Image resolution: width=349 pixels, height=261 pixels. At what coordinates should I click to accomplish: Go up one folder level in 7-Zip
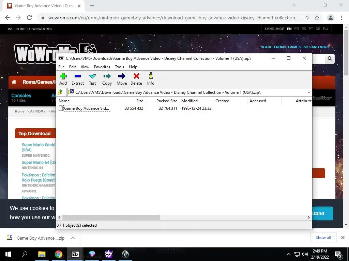60,92
